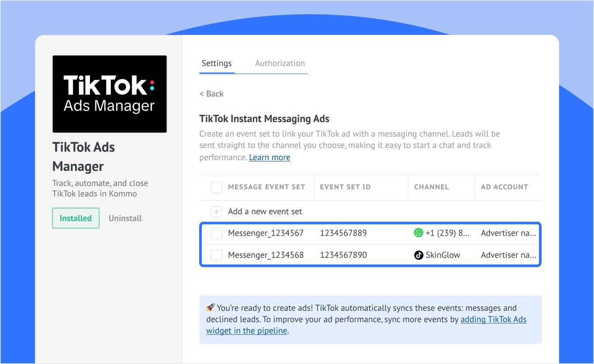Viewport: 594px width, 364px height.
Task: Click Uninstall to remove the widget
Action: (125, 218)
